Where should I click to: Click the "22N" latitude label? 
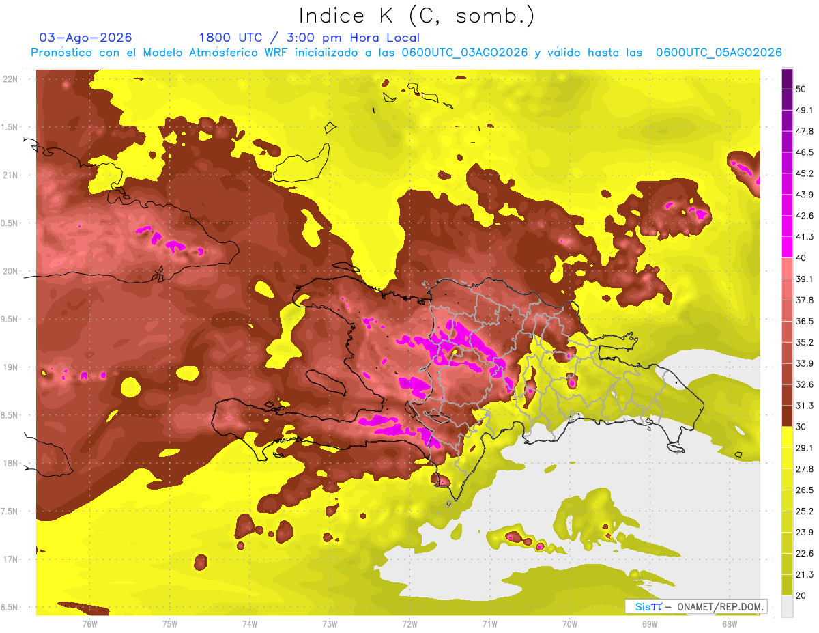(x=11, y=79)
